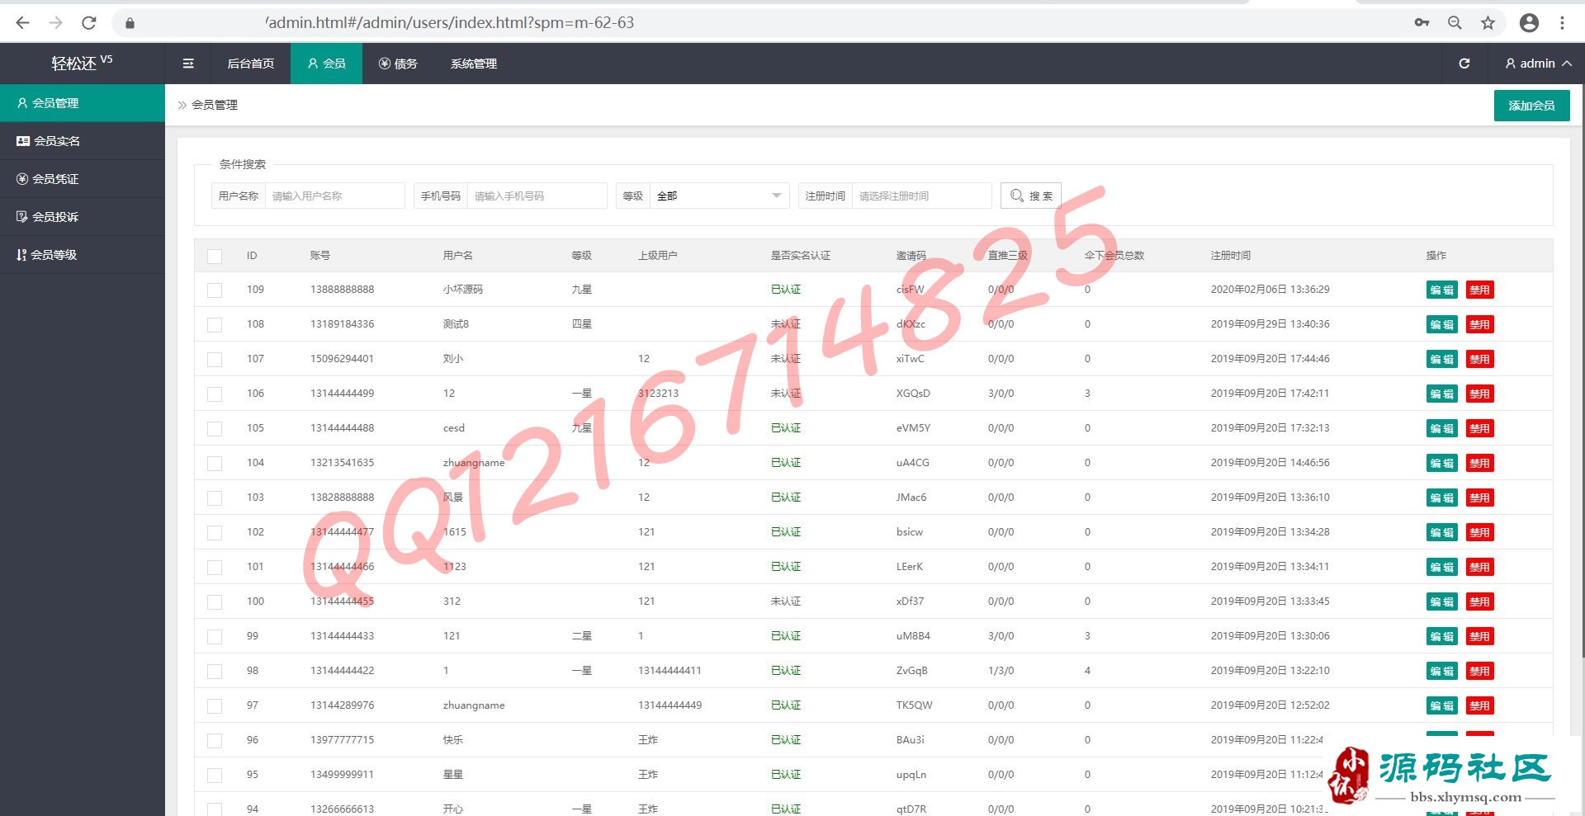Click username cesd cell
This screenshot has height=816, width=1585.
454,428
